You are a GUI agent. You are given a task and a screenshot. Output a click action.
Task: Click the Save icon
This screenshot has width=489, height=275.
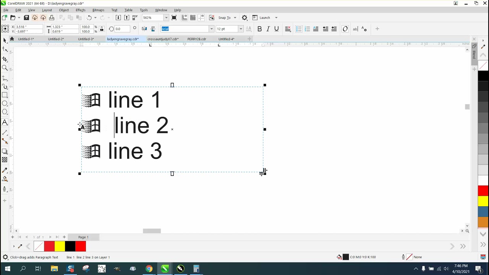(26, 18)
